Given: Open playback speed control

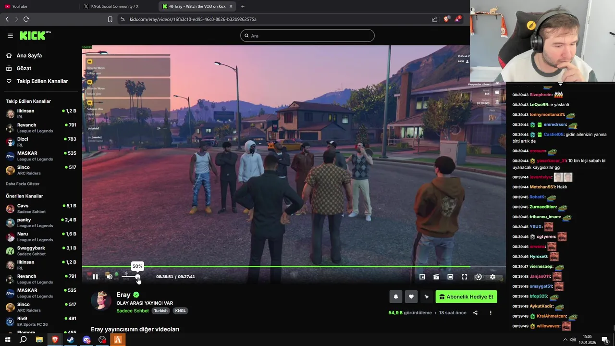Looking at the screenshot, I should pos(478,277).
